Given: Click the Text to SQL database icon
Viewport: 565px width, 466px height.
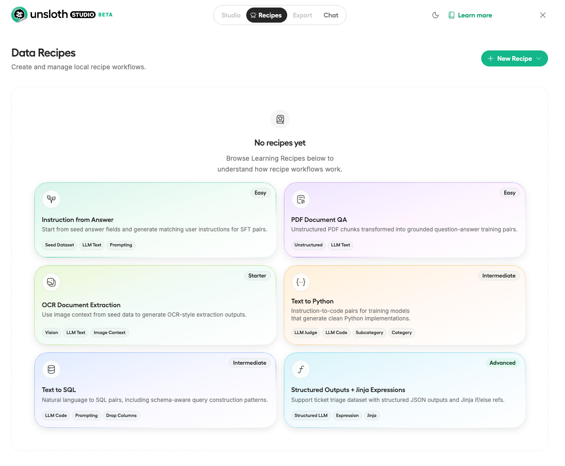Looking at the screenshot, I should [51, 369].
